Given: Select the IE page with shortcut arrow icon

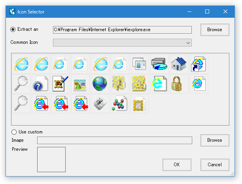Looking at the screenshot, I should pyautogui.click(x=199, y=64).
